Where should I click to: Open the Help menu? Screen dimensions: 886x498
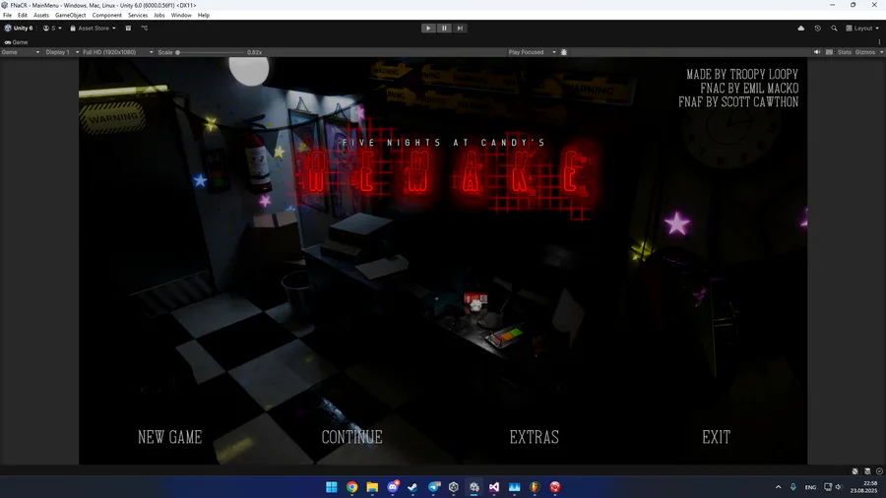204,15
